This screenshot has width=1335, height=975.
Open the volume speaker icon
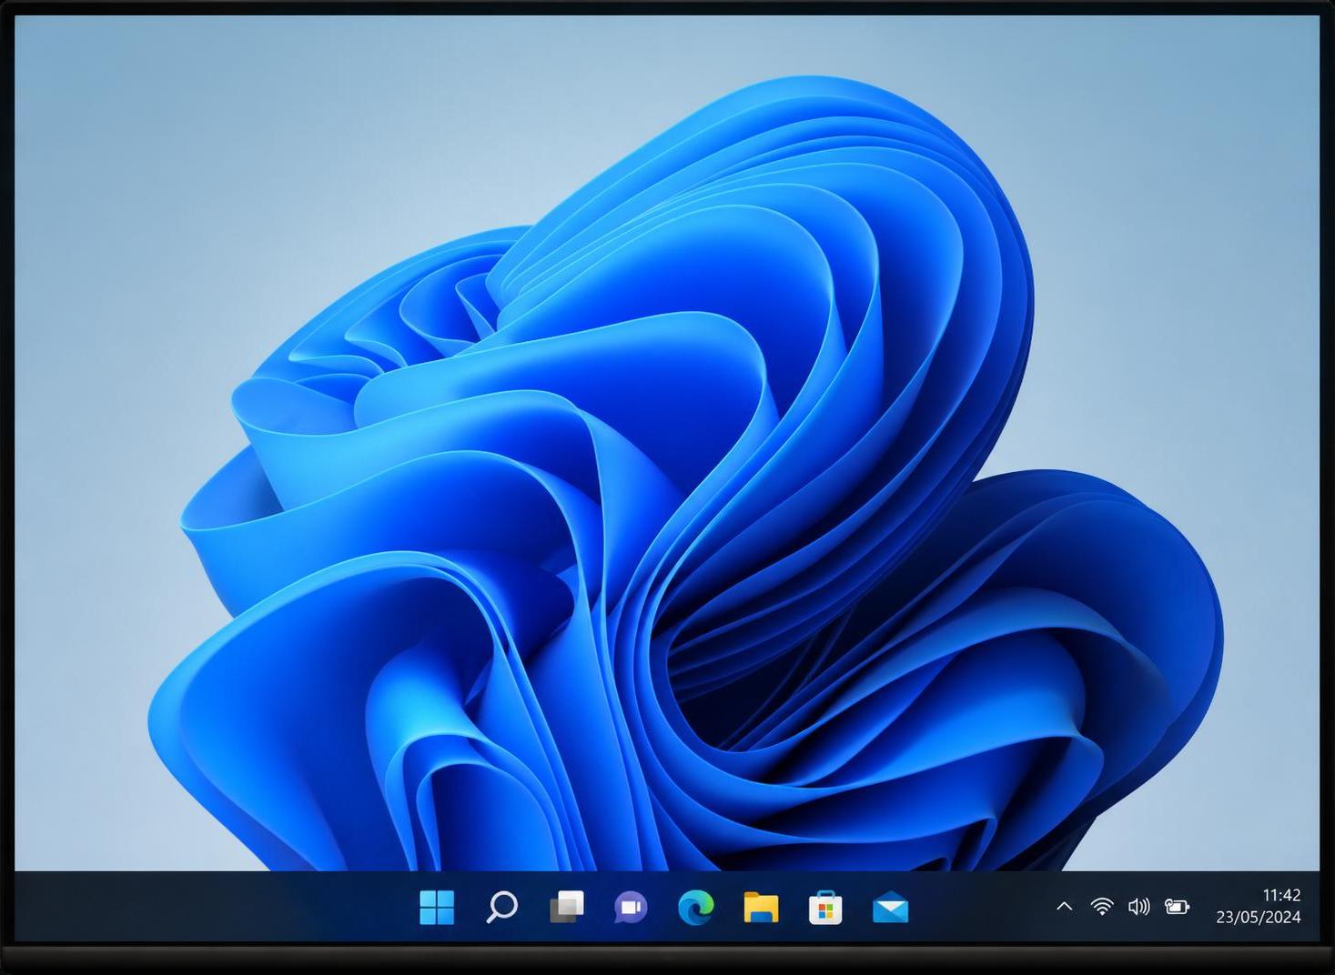tap(1138, 907)
